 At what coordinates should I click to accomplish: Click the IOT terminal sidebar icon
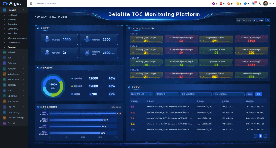tap(5, 79)
